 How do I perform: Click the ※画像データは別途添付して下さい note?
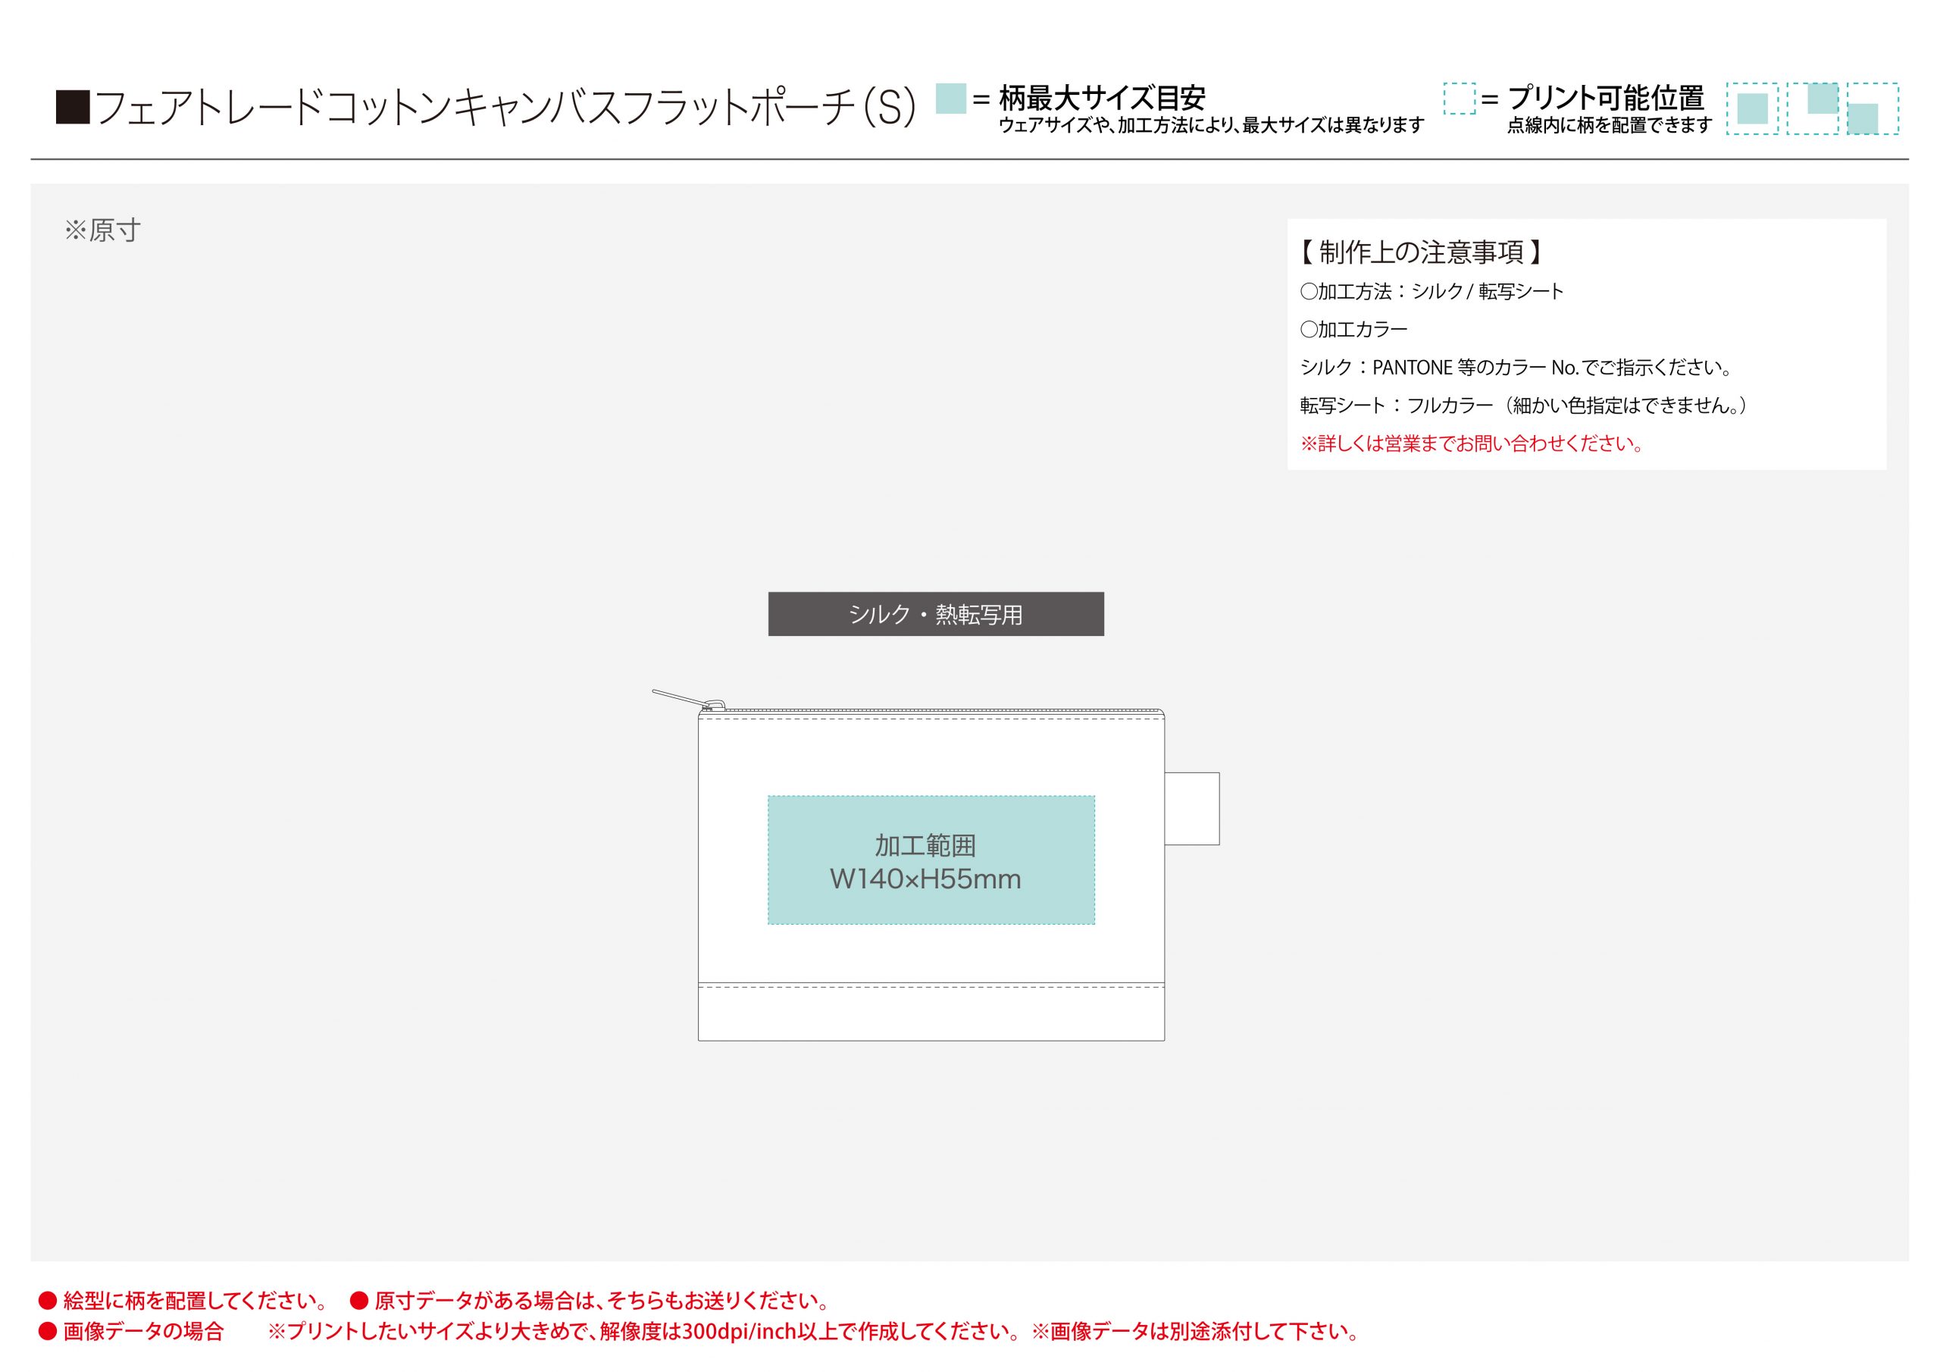click(x=1195, y=1331)
